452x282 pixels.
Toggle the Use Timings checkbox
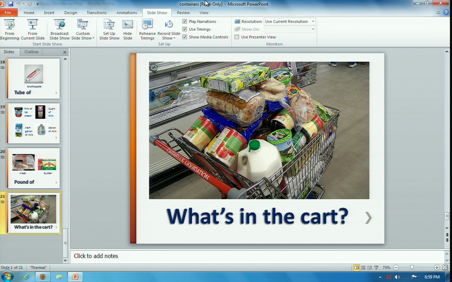(x=185, y=29)
